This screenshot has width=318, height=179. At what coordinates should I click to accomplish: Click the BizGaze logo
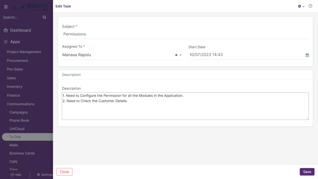coord(31,7)
